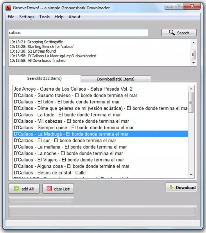The width and height of the screenshot is (206, 233).
Task: Open the Help menu
Action: pyautogui.click(x=59, y=17)
